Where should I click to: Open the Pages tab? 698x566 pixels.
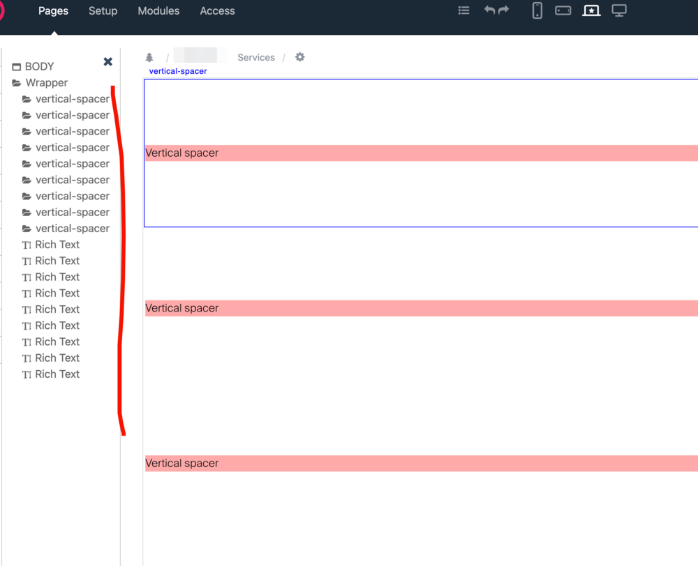pyautogui.click(x=53, y=11)
